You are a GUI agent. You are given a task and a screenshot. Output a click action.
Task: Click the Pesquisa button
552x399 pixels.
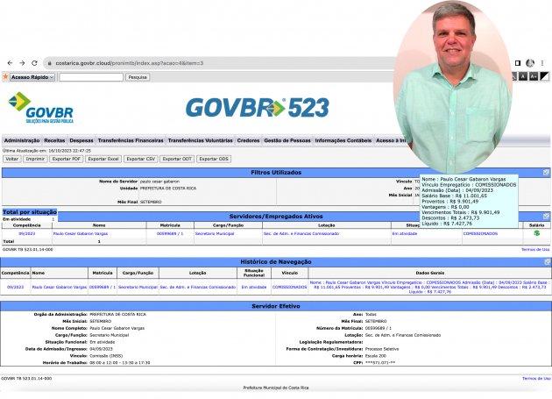[138, 77]
